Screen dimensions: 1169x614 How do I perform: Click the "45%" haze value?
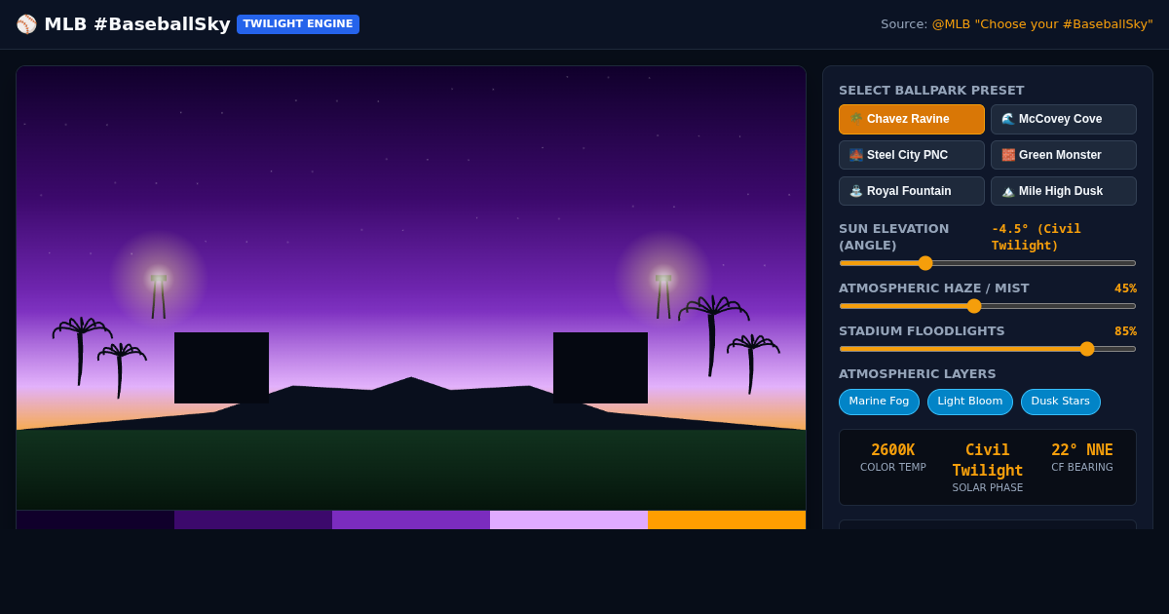tap(1125, 288)
